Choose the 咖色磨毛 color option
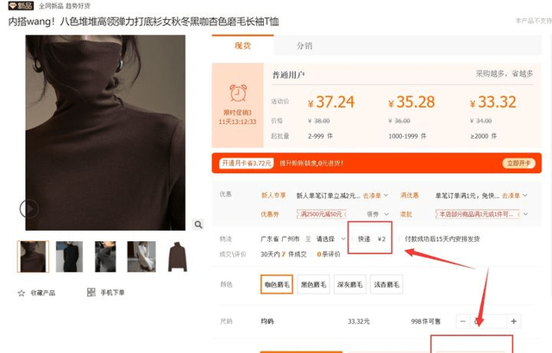 (x=276, y=284)
